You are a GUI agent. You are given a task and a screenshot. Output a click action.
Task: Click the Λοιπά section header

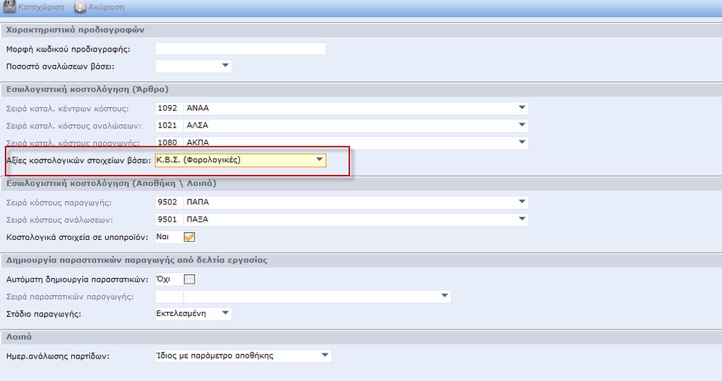[19, 337]
